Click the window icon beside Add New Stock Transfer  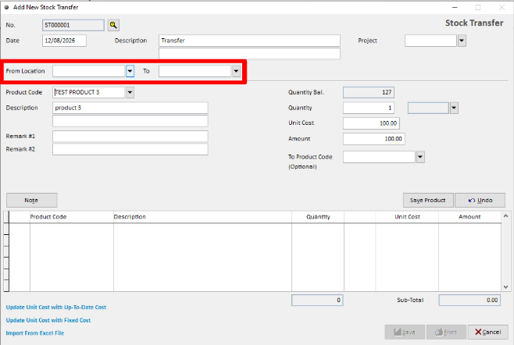click(x=6, y=7)
